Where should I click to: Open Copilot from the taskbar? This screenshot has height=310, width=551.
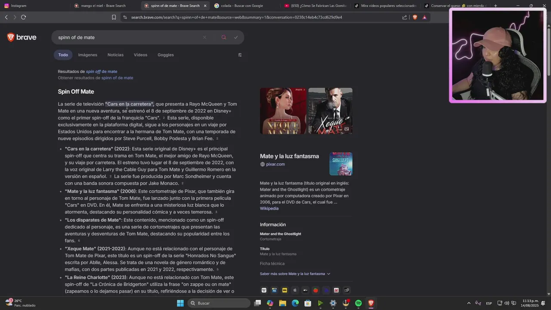tap(270, 303)
